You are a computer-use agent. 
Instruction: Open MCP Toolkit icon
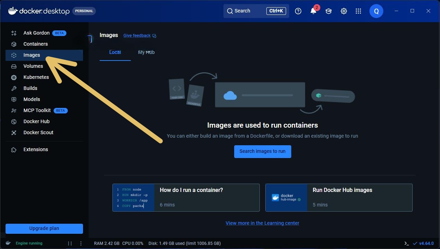coord(14,111)
